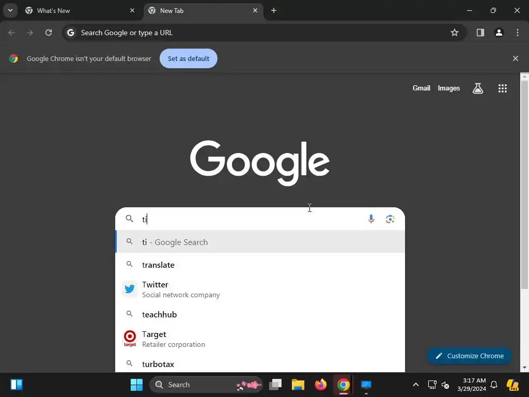Click the Target logo icon
This screenshot has height=397, width=529.
coord(130,339)
